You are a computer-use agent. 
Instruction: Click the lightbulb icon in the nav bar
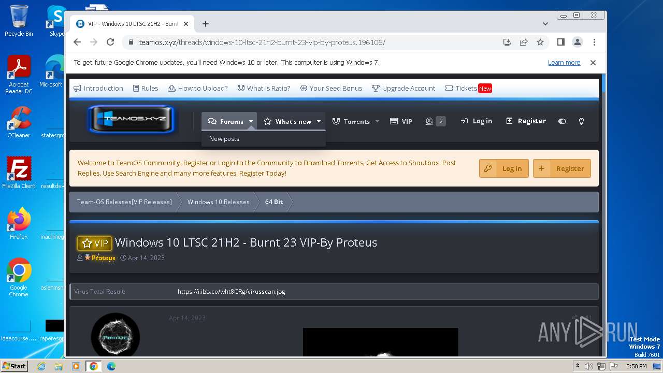pyautogui.click(x=581, y=121)
